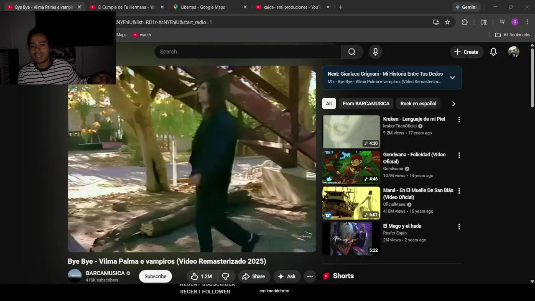Open El Mago y el hada title
Image resolution: width=535 pixels, height=301 pixels.
tap(402, 226)
